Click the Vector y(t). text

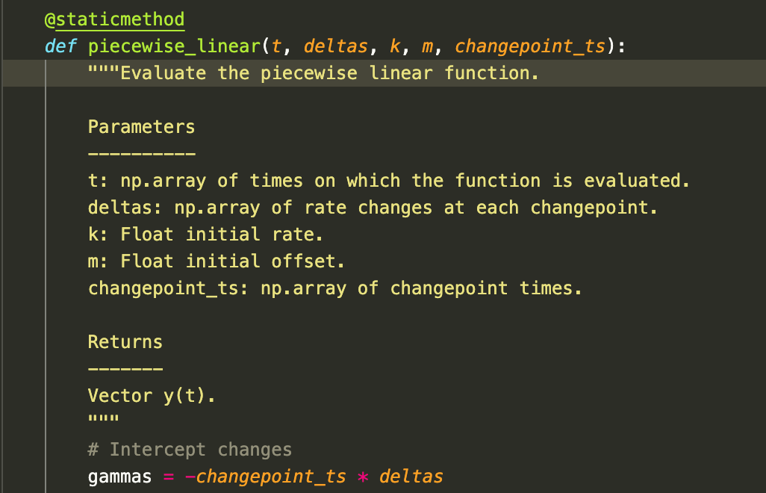click(x=152, y=396)
